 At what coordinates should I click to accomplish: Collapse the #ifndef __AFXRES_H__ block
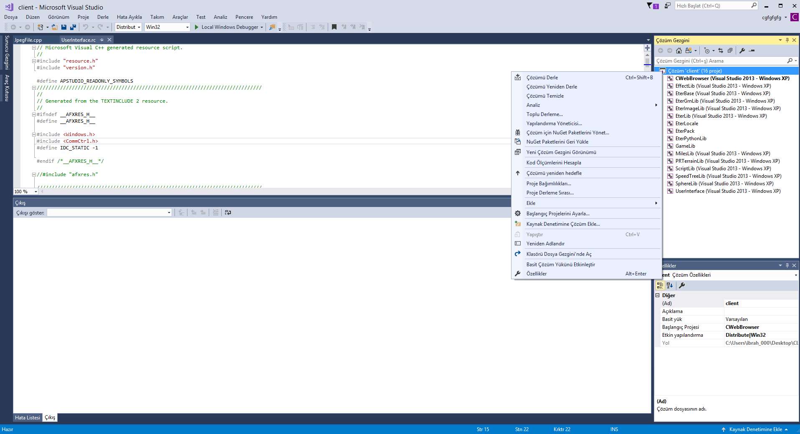(x=34, y=114)
